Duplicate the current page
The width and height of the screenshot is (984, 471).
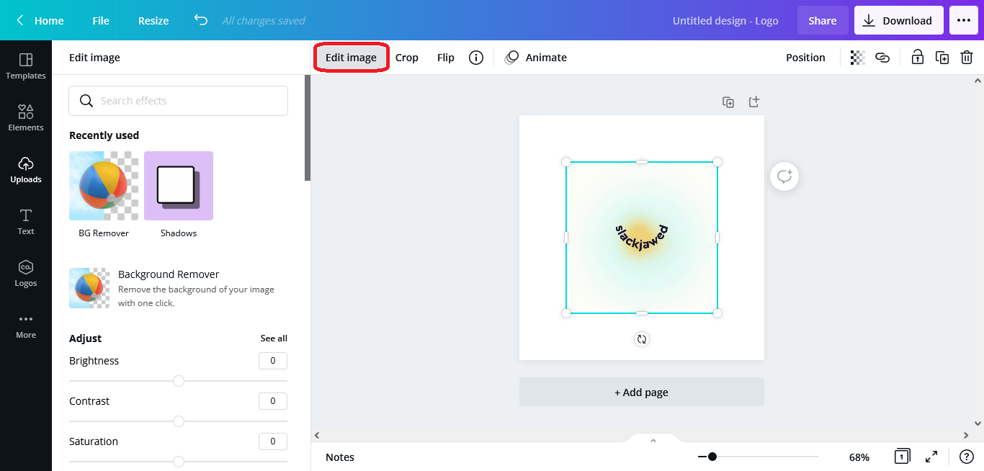tap(728, 102)
